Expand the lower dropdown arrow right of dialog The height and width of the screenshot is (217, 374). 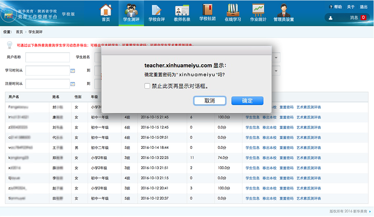(276, 71)
